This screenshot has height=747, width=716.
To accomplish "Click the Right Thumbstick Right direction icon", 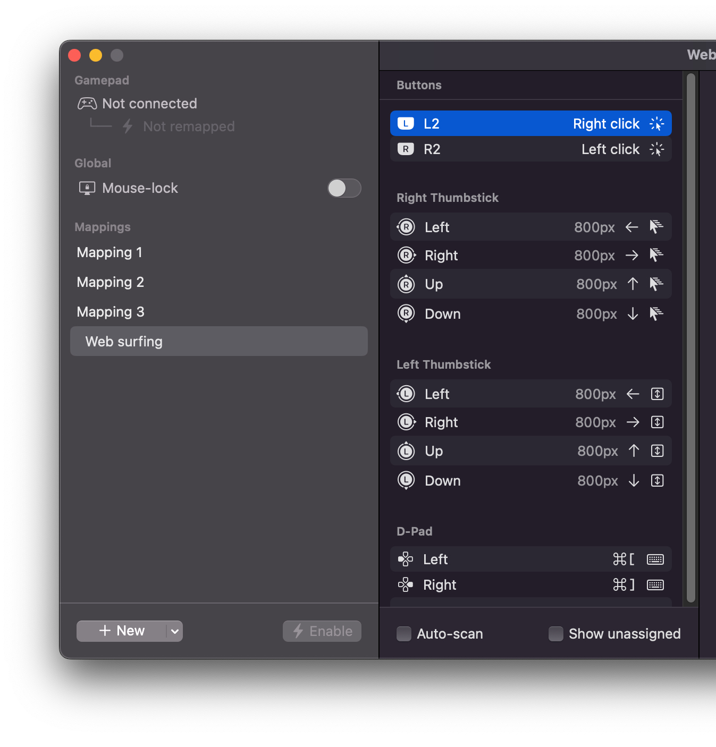I will (x=406, y=255).
